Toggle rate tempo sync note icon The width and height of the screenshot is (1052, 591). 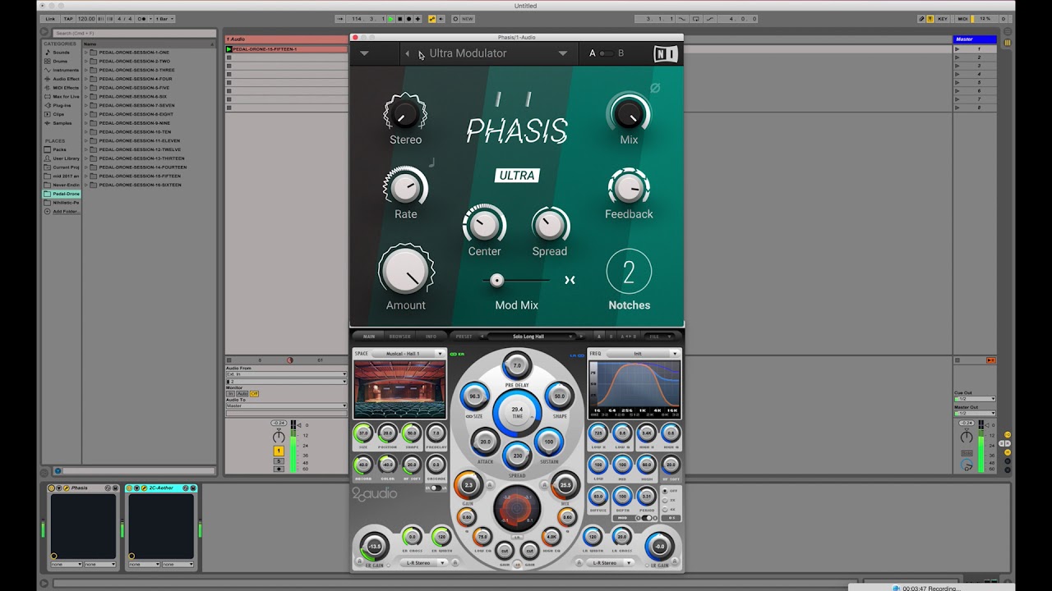(x=431, y=163)
